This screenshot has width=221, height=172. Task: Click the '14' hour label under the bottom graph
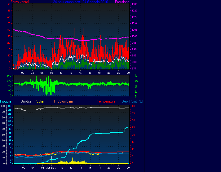(x=81, y=168)
